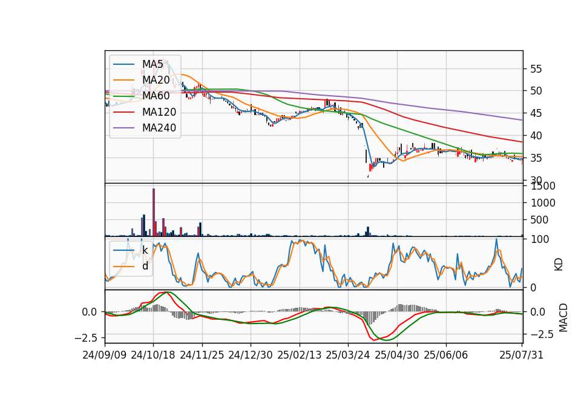
Task: Click the 24/10/18 date axis label
Action: click(153, 355)
